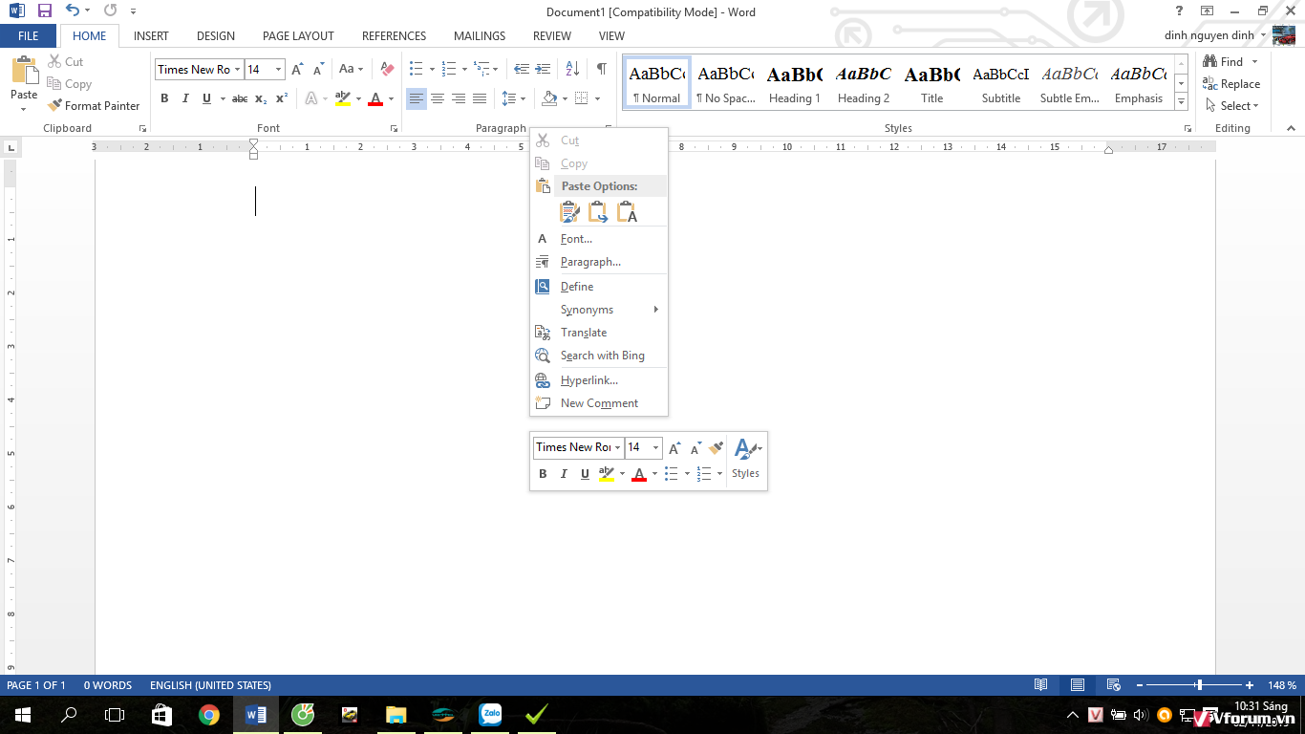Click the Replace button in Editing group
Viewport: 1305px width, 734px height.
pos(1232,84)
